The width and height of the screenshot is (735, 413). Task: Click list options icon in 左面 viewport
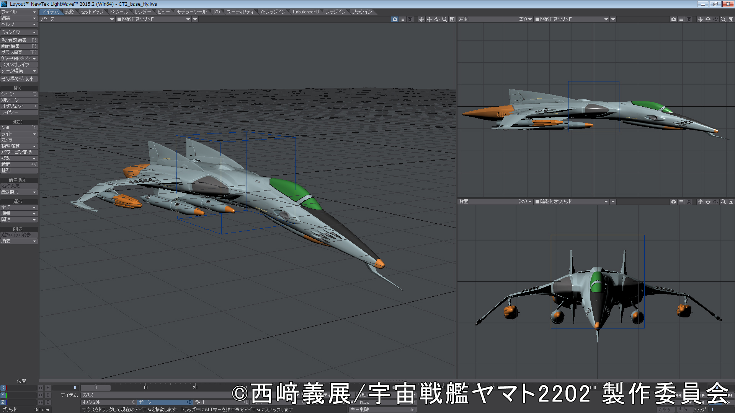tap(681, 19)
